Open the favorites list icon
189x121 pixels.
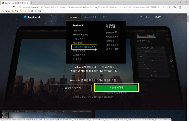click(169, 7)
